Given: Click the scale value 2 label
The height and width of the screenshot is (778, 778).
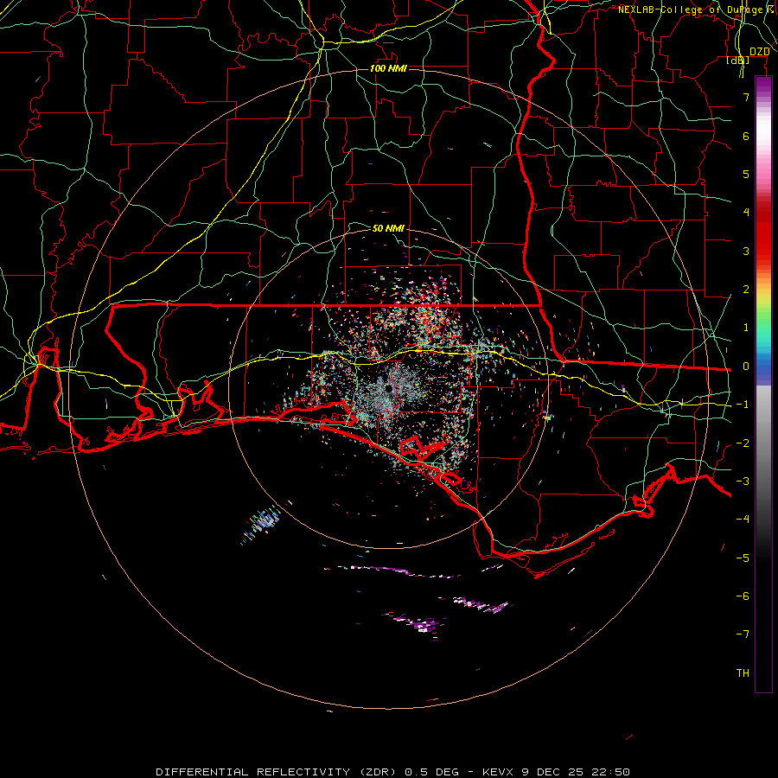Looking at the screenshot, I should [x=746, y=290].
